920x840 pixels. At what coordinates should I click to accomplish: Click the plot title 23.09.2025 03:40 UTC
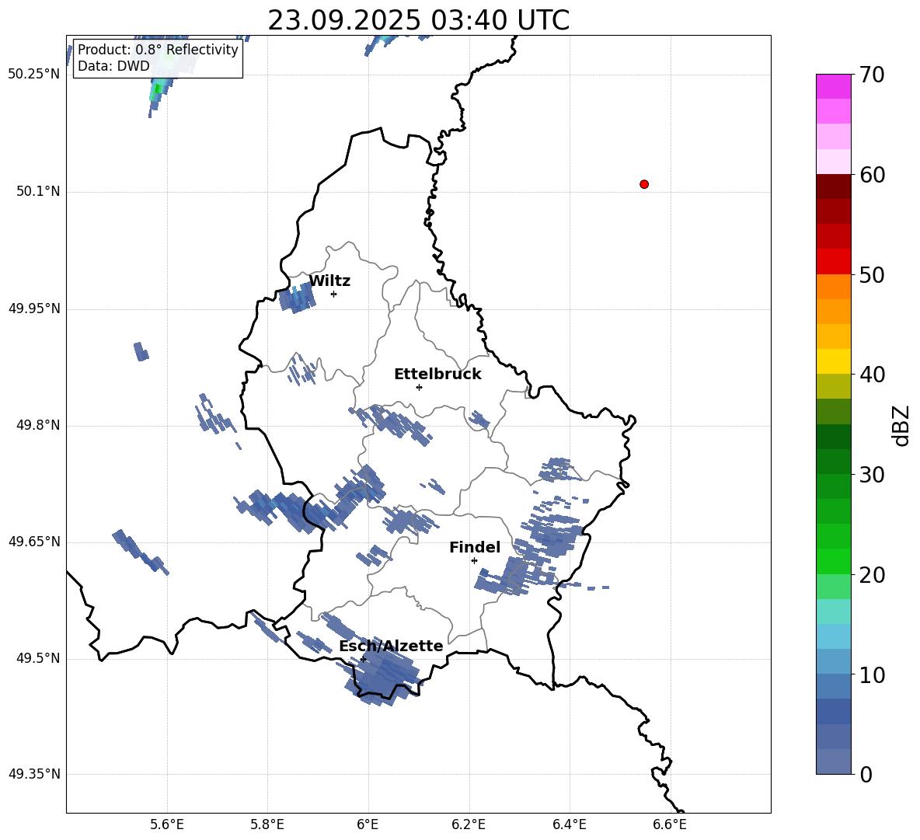[x=418, y=20]
